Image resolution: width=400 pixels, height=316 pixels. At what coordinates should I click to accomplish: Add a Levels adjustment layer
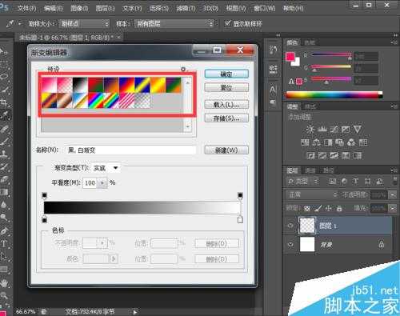pos(322,130)
